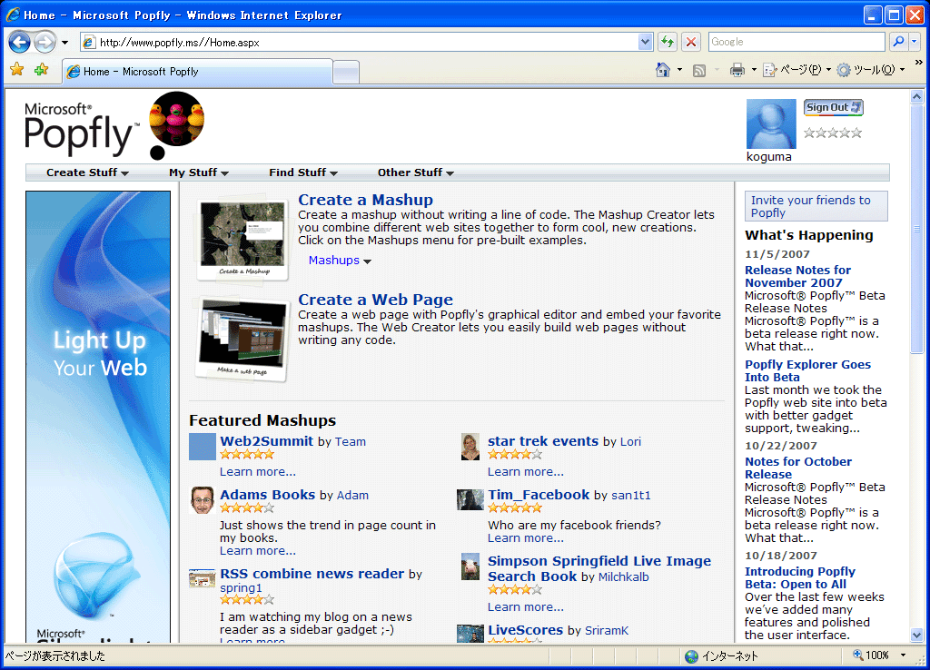Image resolution: width=930 pixels, height=670 pixels.
Task: Open the Adams Books mashup link
Action: click(x=268, y=495)
